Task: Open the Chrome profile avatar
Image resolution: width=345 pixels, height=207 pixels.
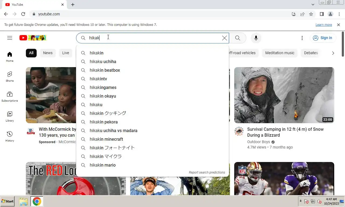Action: tap(330, 14)
